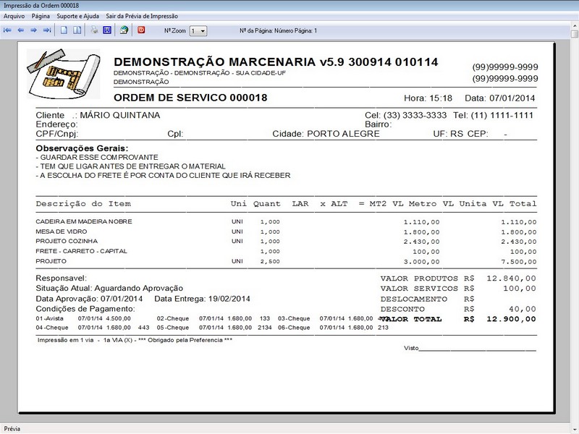Open the Nº Zoom list arrow

tap(203, 30)
